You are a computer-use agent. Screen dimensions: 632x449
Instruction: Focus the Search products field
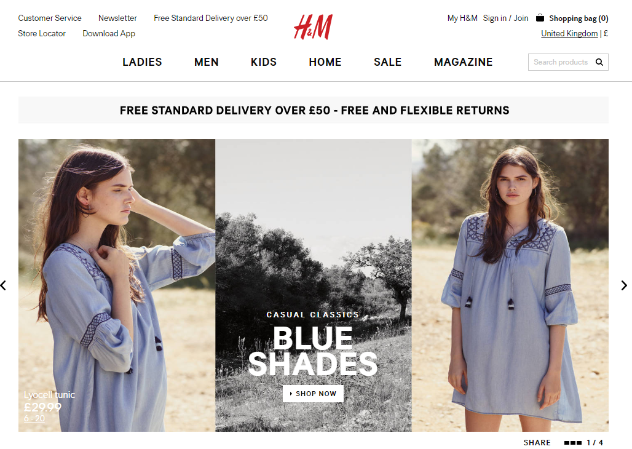pos(560,62)
